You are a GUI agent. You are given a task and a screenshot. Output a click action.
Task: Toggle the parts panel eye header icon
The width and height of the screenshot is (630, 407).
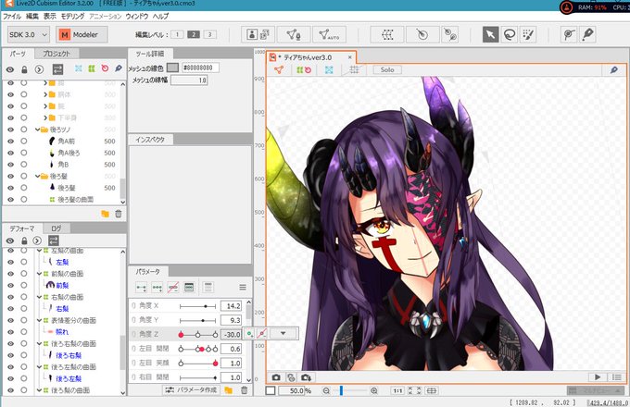click(10, 69)
